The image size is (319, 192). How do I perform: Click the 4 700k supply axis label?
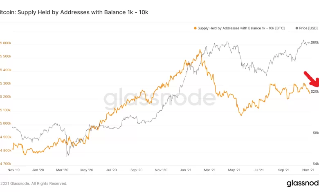[6, 163]
